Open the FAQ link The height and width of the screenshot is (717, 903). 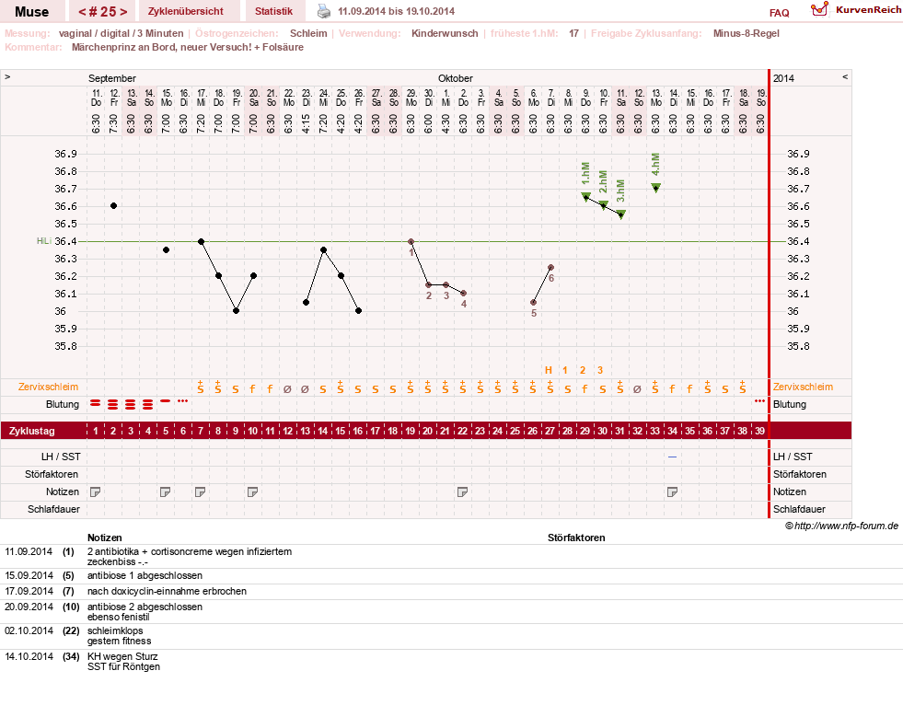pos(779,13)
